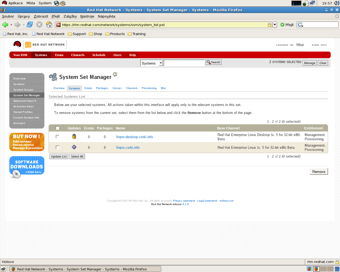Click the update status icon for linpro.corki.info
This screenshot has width=340, height=272.
tap(74, 147)
